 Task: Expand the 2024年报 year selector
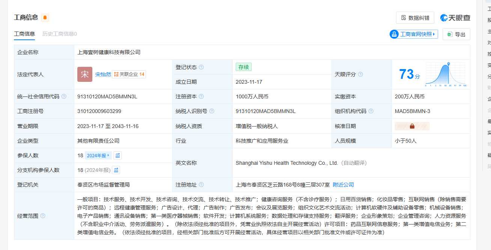[x=98, y=155]
